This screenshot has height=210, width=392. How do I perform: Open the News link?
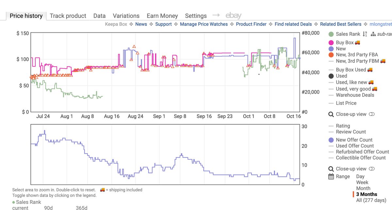pyautogui.click(x=141, y=24)
